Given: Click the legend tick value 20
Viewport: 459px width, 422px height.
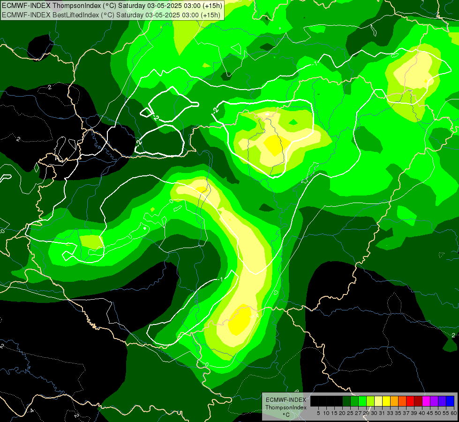Looking at the screenshot, I should click(342, 413).
